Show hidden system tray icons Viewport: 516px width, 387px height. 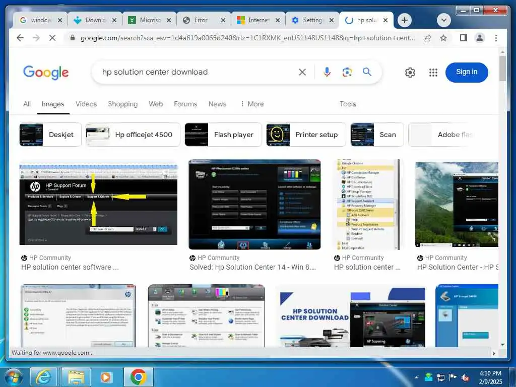click(x=417, y=378)
